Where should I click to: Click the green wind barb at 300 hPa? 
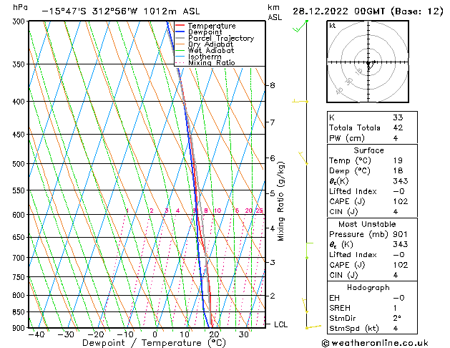coord(300,26)
